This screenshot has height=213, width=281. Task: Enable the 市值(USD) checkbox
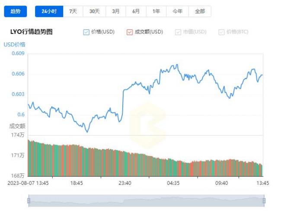[x=178, y=32]
